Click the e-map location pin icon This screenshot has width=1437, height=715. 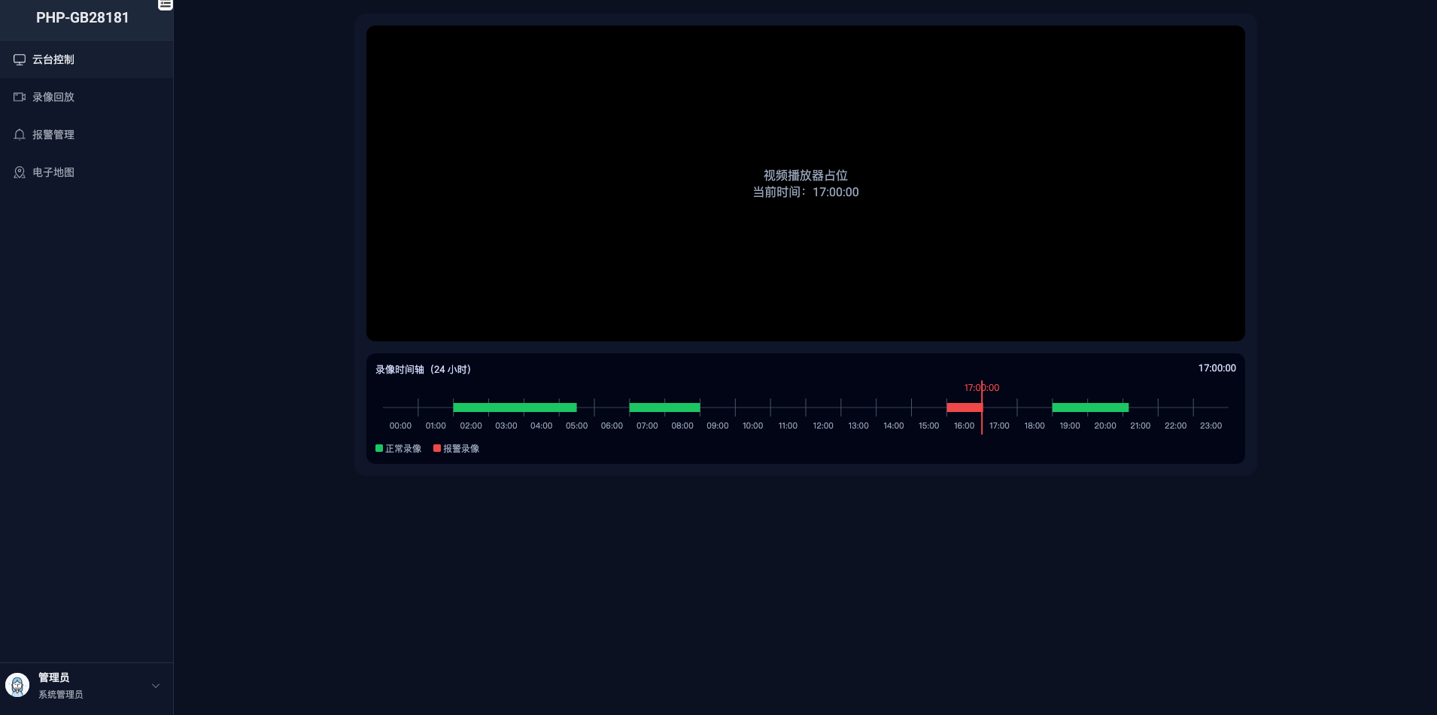pos(19,171)
